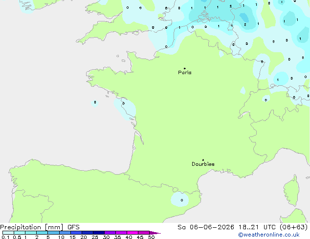Viewport: 310px width, 239px height.
Task: Click the Paris city label
Action: pos(185,73)
